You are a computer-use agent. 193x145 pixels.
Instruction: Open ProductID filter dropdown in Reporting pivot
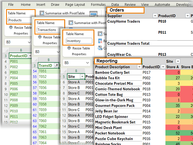pyautogui.click(x=163, y=67)
